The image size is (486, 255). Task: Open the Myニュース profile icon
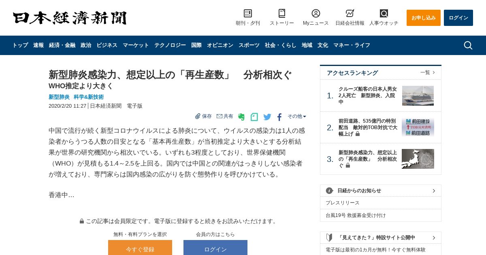click(x=316, y=13)
